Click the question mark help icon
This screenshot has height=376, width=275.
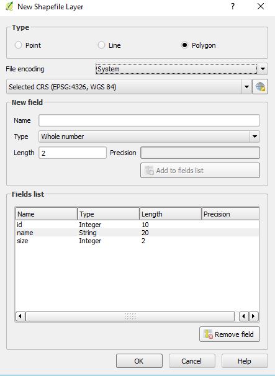pos(233,6)
